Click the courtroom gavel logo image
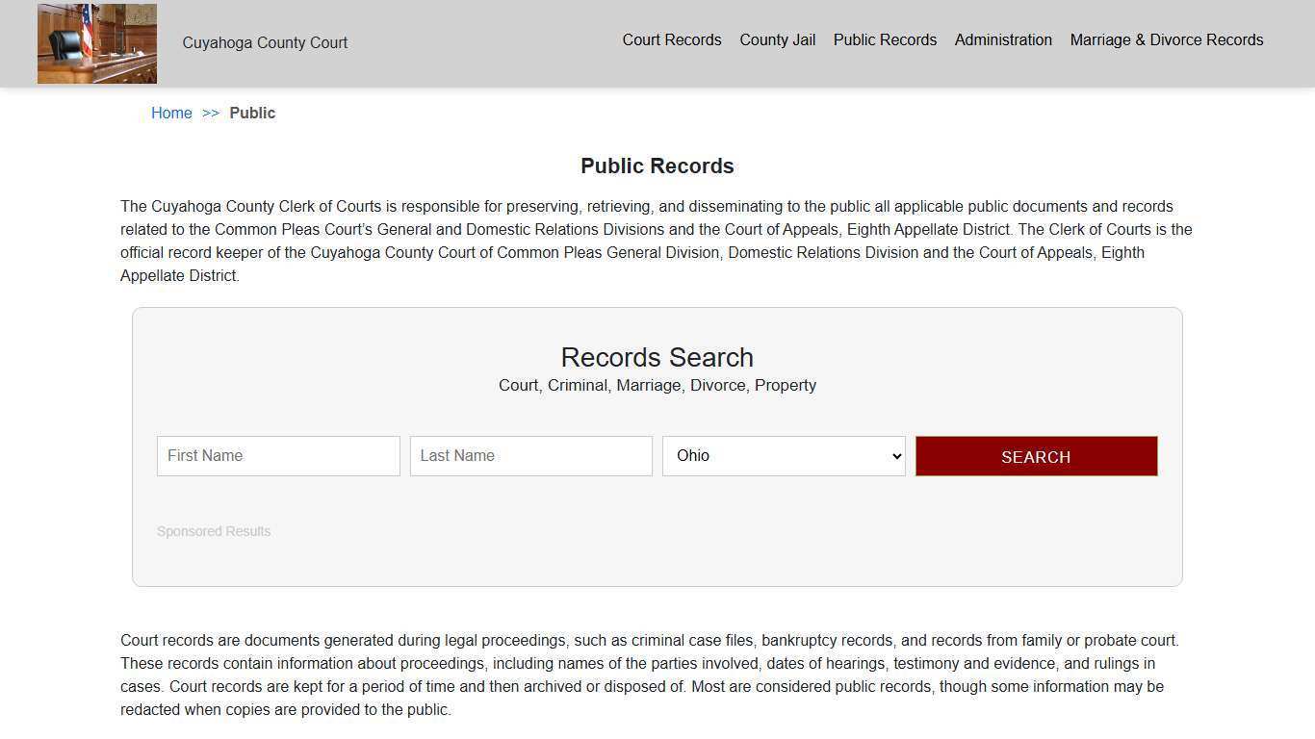This screenshot has width=1315, height=739. pyautogui.click(x=96, y=42)
